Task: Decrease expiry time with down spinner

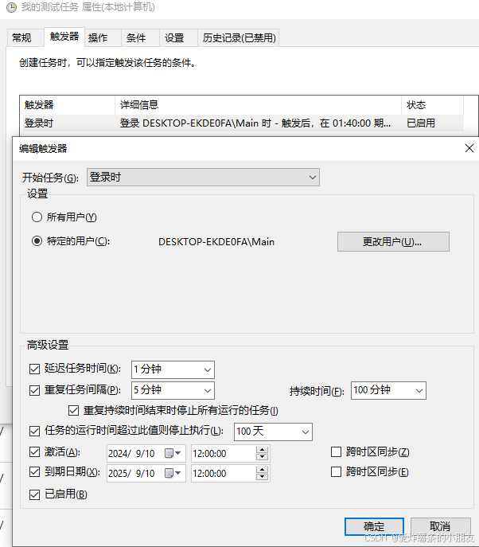Action: click(x=262, y=477)
